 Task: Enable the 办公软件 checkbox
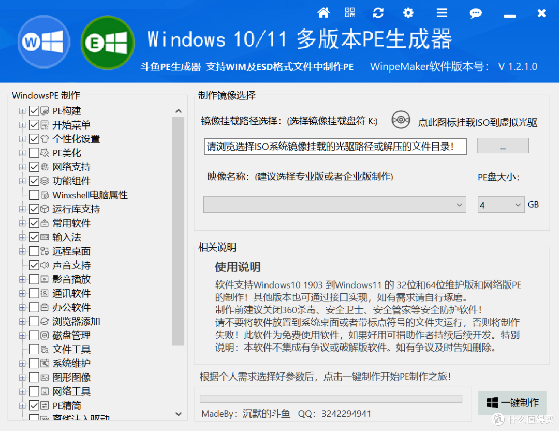point(34,307)
